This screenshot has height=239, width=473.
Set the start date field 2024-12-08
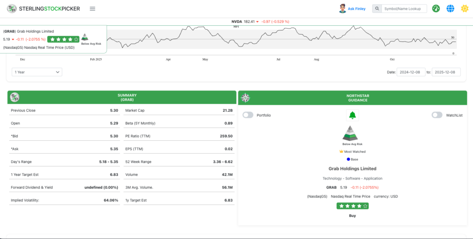click(x=411, y=72)
